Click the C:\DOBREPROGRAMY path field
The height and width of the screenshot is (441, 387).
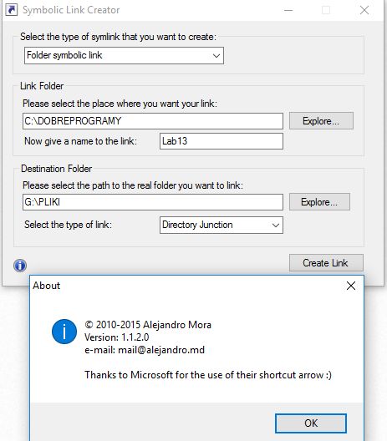pos(153,121)
